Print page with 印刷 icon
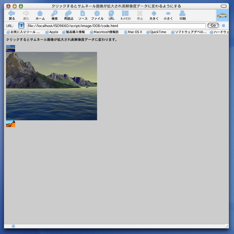Viewport: 234px width, 234px height. click(x=182, y=13)
